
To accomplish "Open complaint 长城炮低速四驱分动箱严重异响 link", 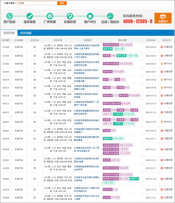I will click(x=87, y=47).
